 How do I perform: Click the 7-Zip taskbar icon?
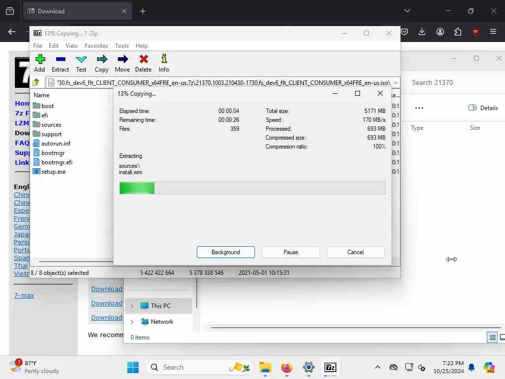tap(330, 367)
